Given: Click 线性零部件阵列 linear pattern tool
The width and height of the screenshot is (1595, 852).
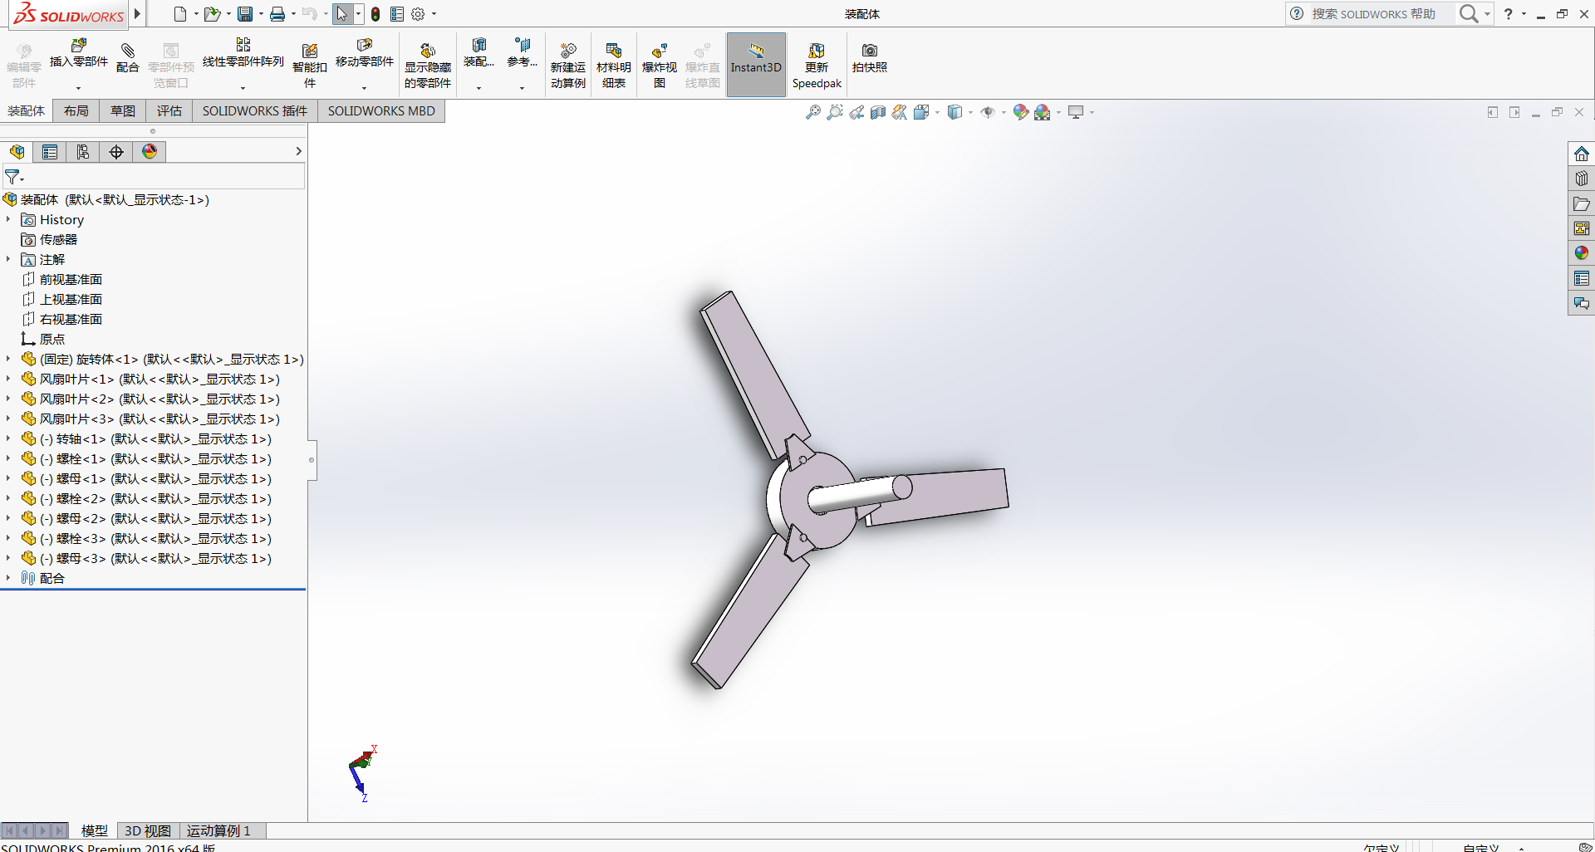Looking at the screenshot, I should click(243, 53).
